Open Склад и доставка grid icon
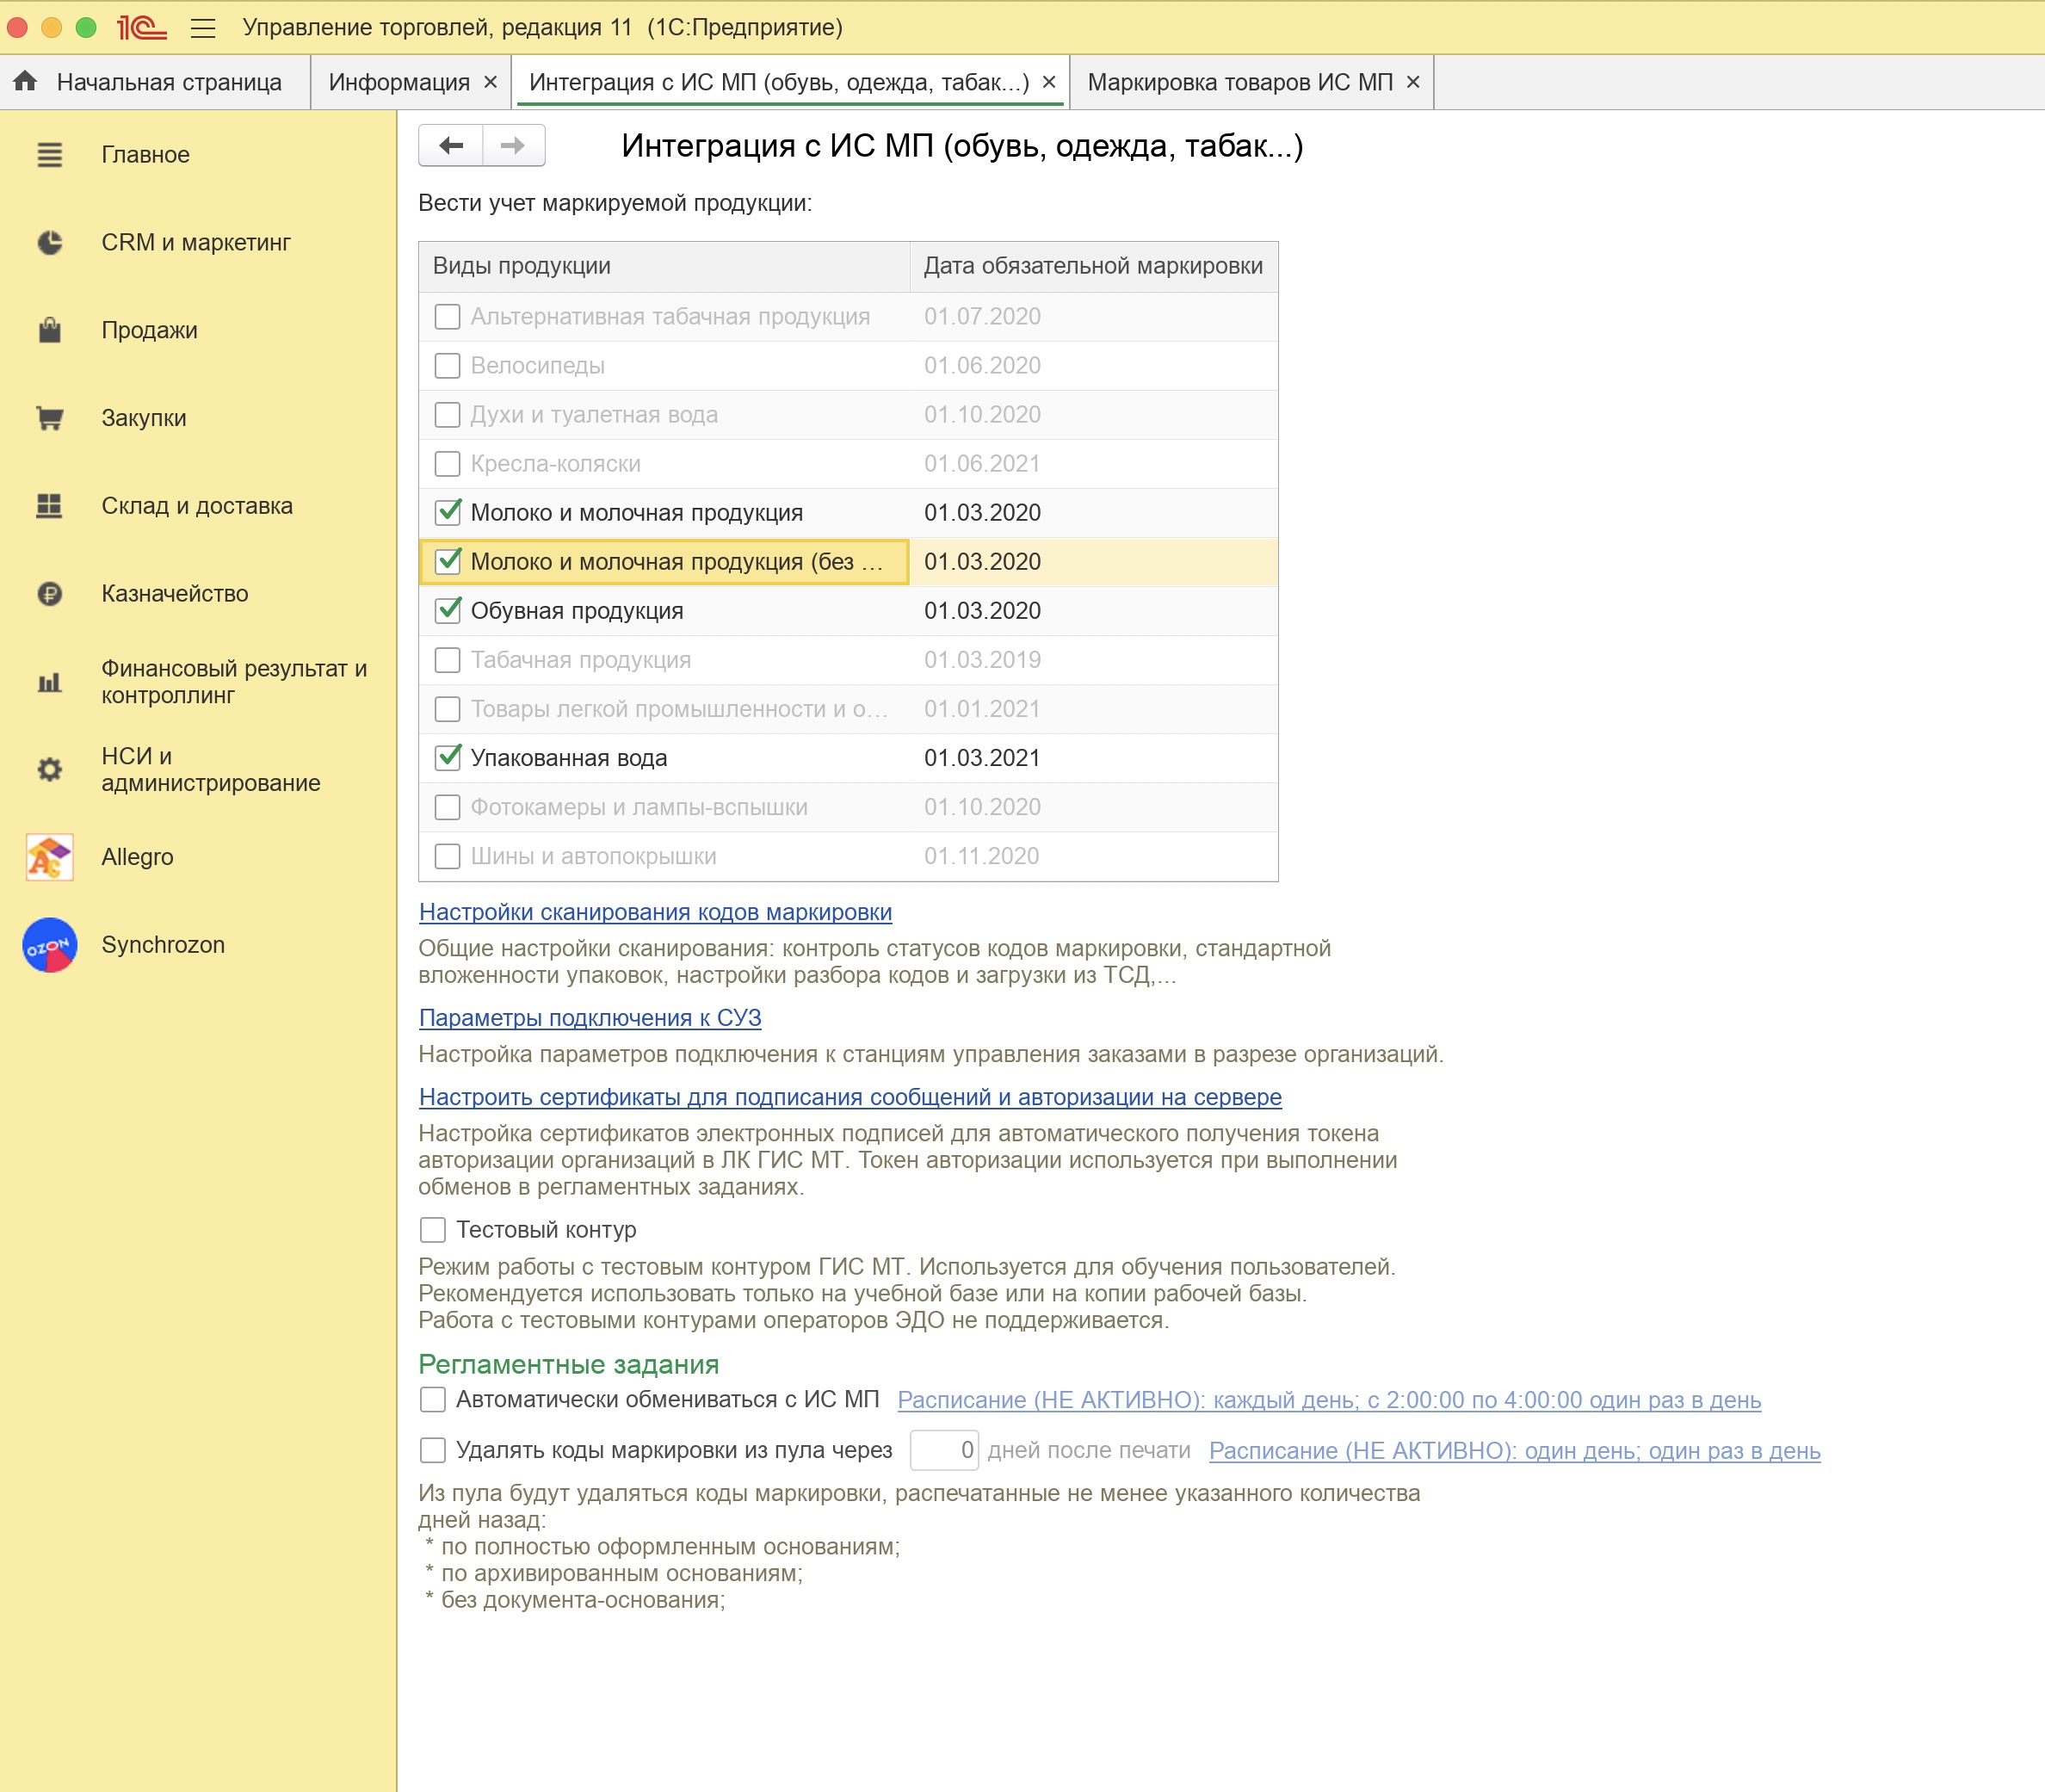2045x1792 pixels. point(49,506)
